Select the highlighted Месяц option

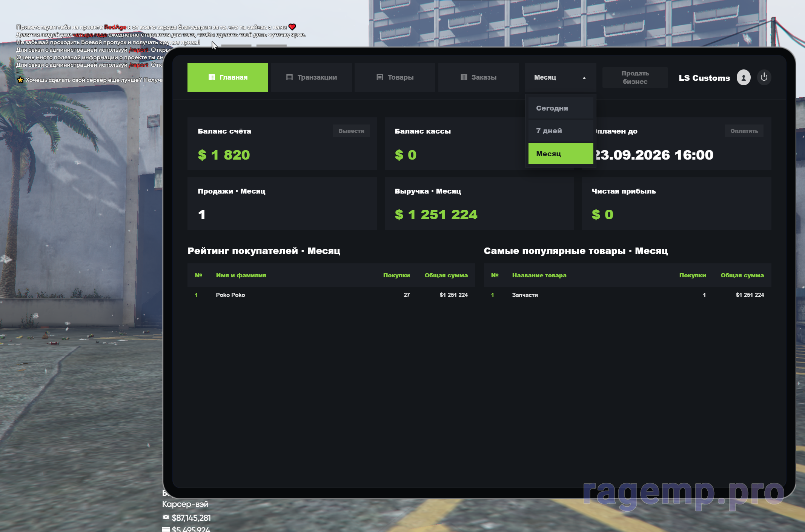(x=561, y=154)
